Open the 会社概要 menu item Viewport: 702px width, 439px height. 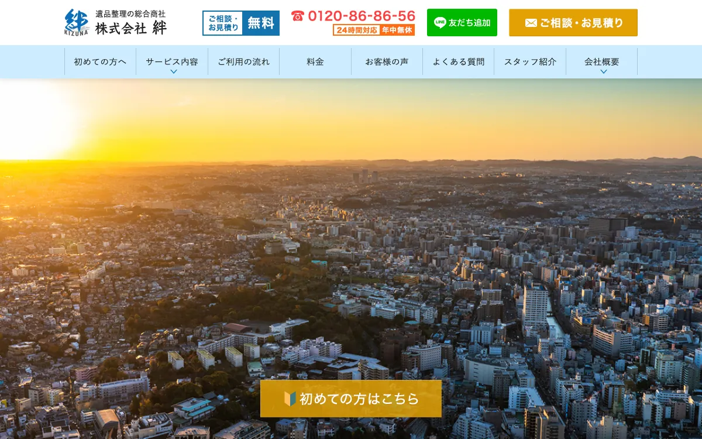click(x=602, y=61)
